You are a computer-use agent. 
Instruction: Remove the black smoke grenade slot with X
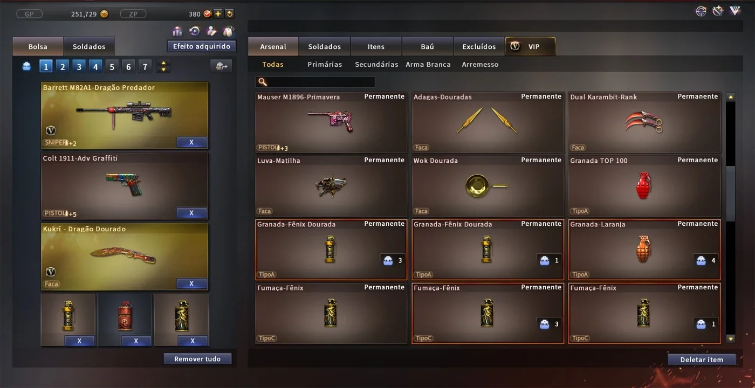[x=193, y=341]
